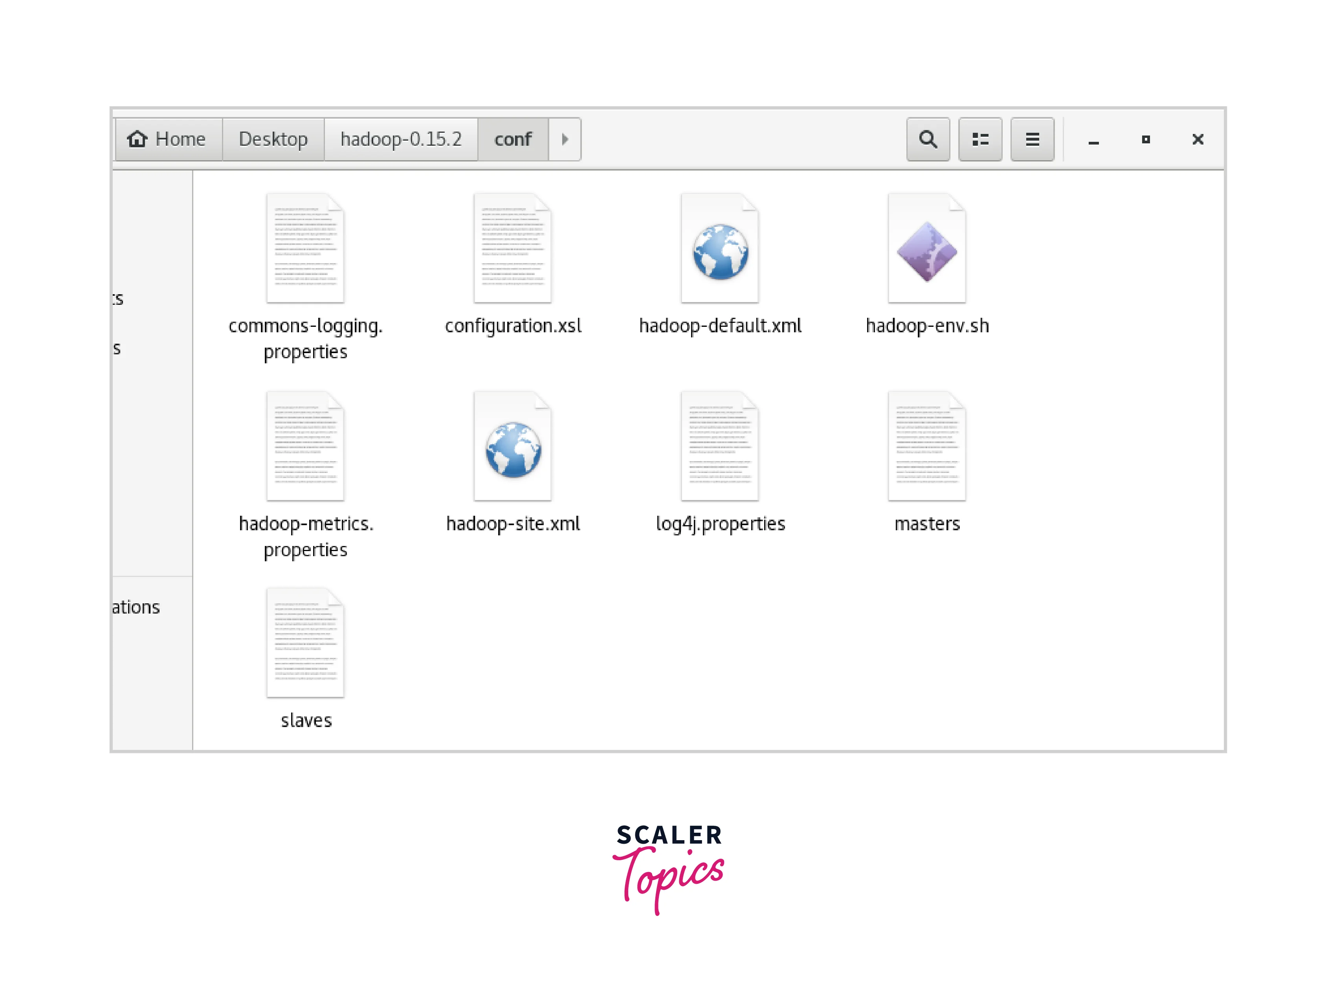The image size is (1337, 991).
Task: Navigate to Desktop breadcrumb
Action: [x=273, y=139]
